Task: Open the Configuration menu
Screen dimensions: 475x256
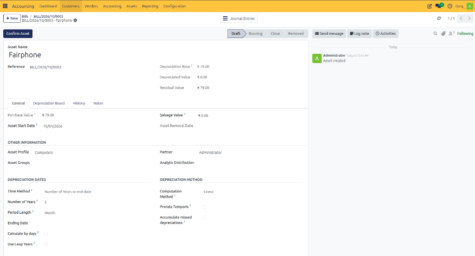Action: point(174,6)
